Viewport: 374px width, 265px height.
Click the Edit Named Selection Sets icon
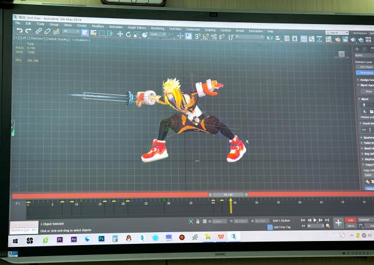click(x=231, y=37)
